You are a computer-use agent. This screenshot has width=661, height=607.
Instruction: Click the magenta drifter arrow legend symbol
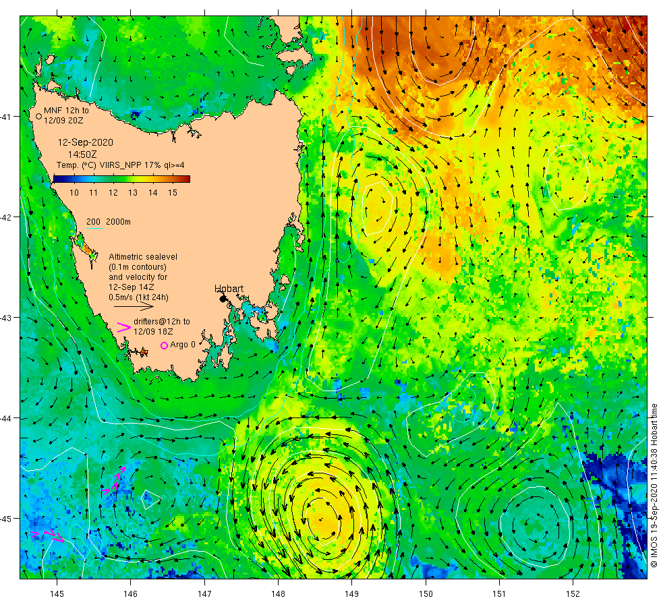coord(124,327)
